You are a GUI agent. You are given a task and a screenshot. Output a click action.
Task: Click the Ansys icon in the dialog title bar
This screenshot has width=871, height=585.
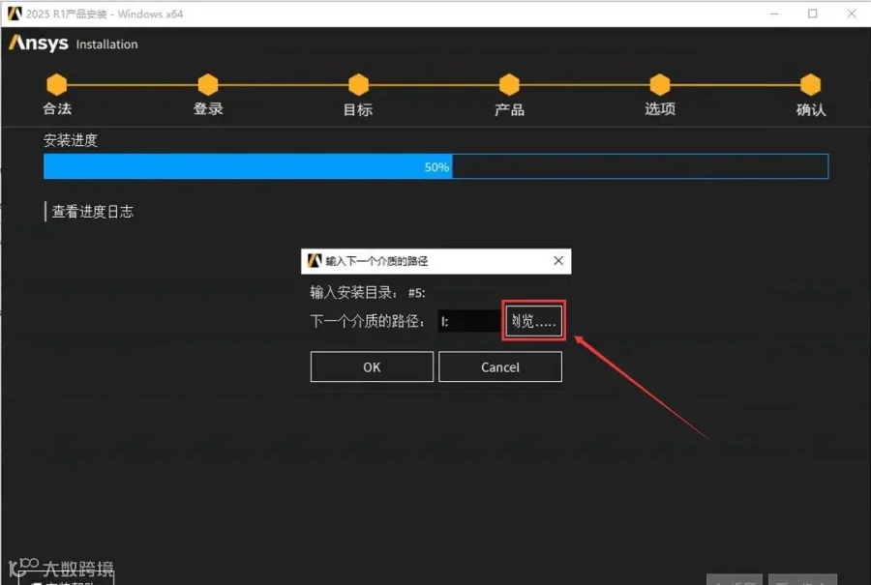coord(315,260)
